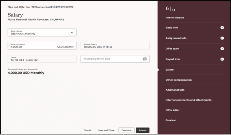Cancel the job offer

coord(87,130)
